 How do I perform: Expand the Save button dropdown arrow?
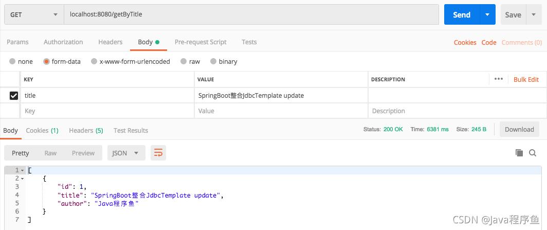click(x=534, y=14)
